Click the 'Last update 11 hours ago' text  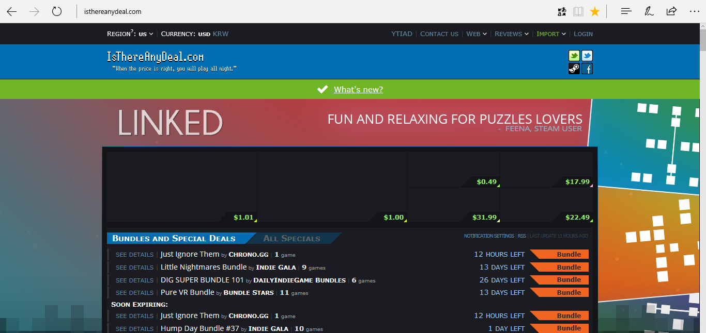pos(559,236)
